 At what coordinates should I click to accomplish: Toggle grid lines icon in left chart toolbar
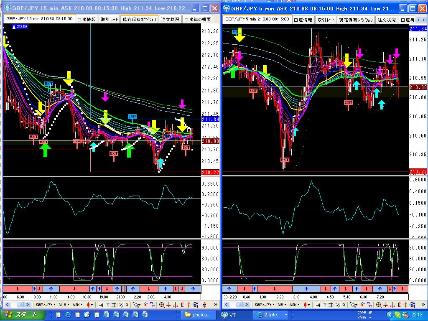pyautogui.click(x=114, y=305)
